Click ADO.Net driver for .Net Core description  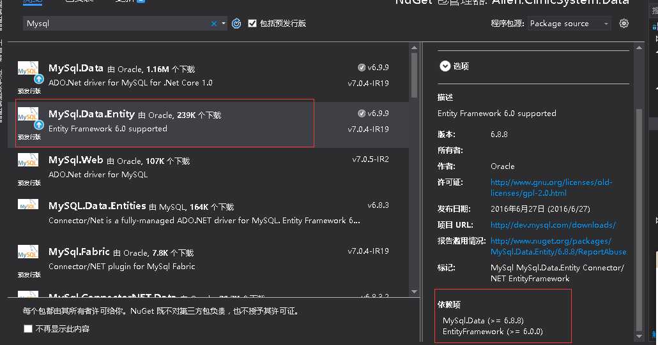(130, 83)
